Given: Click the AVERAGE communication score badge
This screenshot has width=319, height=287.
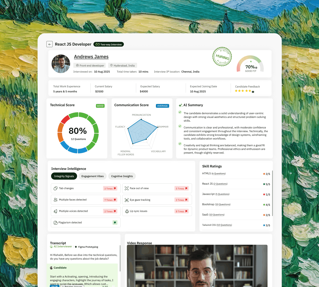Looking at the screenshot, I should click(162, 106).
